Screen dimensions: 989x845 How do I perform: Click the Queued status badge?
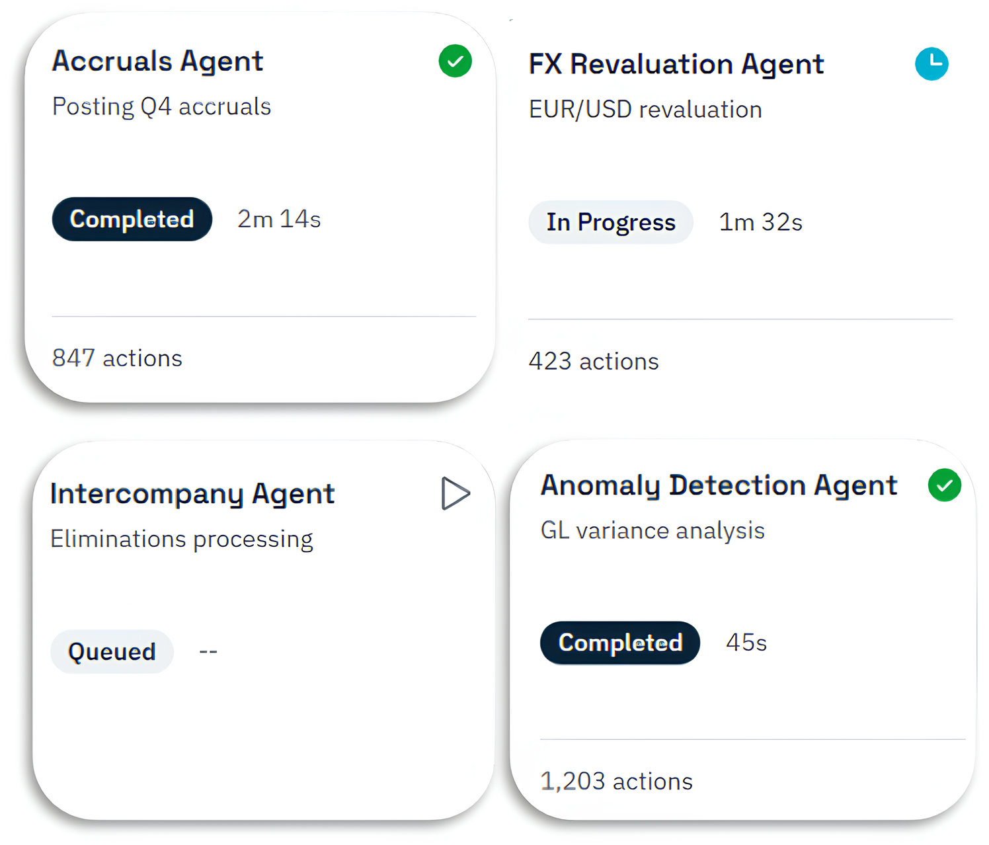(112, 652)
